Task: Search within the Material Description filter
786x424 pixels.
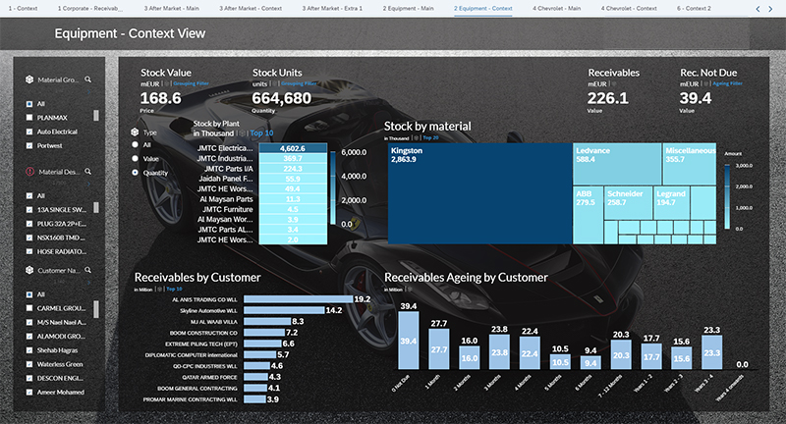Action: [88, 171]
